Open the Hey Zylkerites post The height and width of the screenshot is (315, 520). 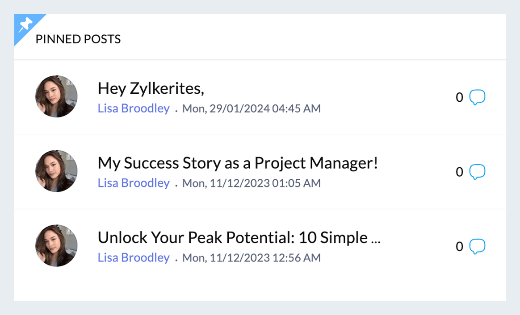151,88
